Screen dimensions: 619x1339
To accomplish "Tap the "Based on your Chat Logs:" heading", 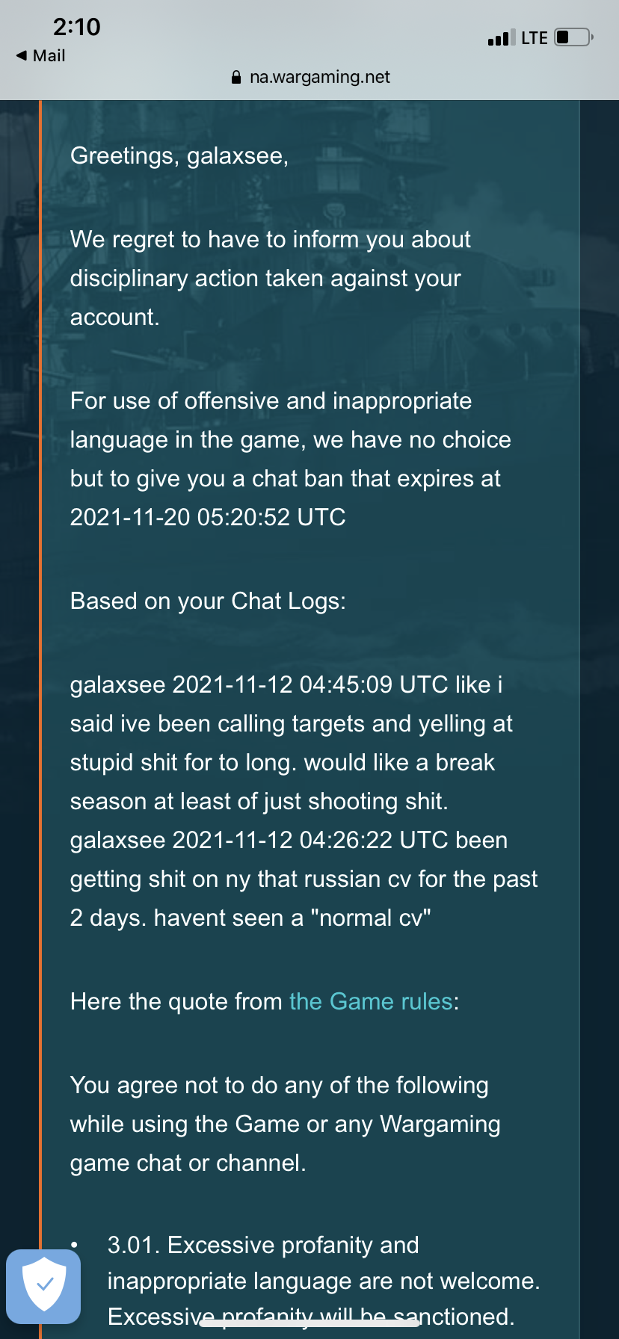I will point(208,601).
